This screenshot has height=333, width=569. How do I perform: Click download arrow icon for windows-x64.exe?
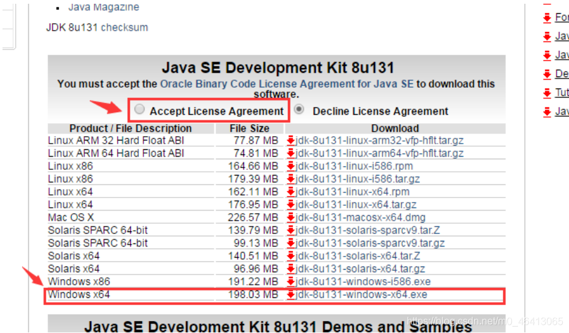tap(290, 295)
